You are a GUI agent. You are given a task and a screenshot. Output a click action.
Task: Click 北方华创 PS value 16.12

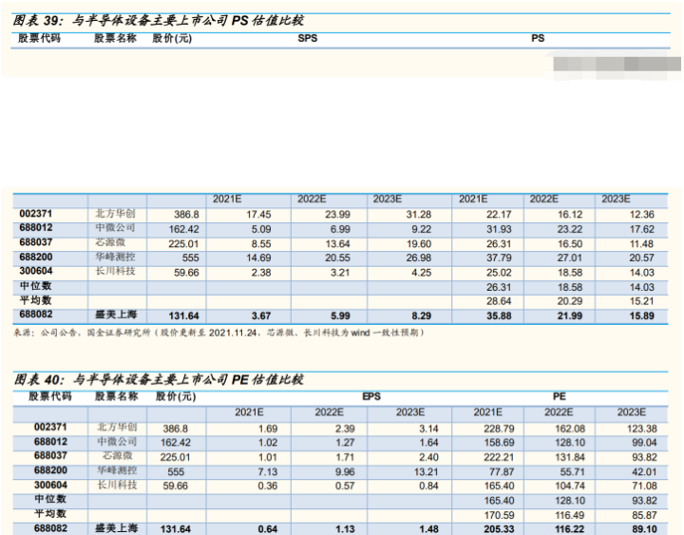point(570,215)
